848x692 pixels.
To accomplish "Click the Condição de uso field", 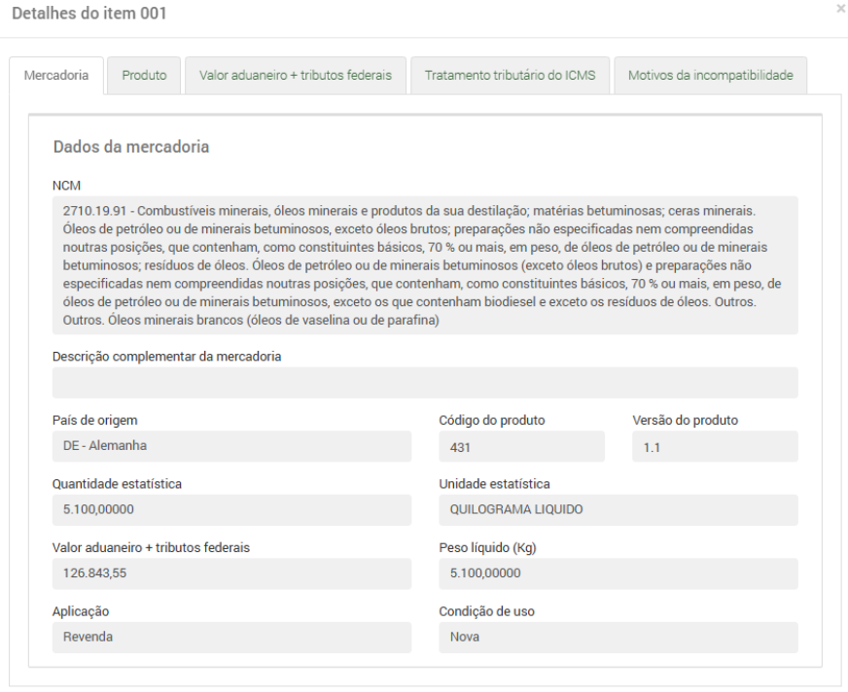I will tap(618, 638).
